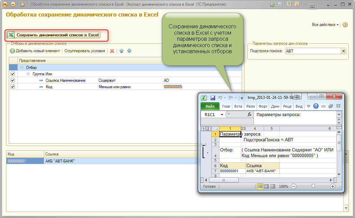The height and width of the screenshot is (218, 355).
Task: Switch to the Excel Глав ribbon tab
Action: click(226, 106)
